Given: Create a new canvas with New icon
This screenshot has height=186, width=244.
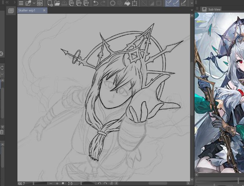Looking at the screenshot, I should coord(50,3).
